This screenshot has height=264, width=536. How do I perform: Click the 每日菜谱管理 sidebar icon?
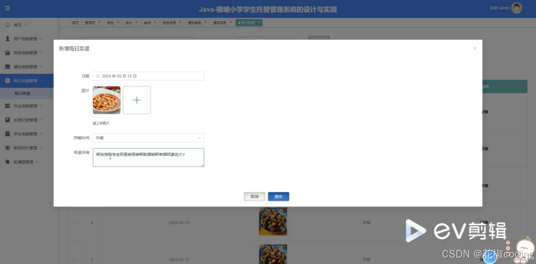tap(8, 81)
